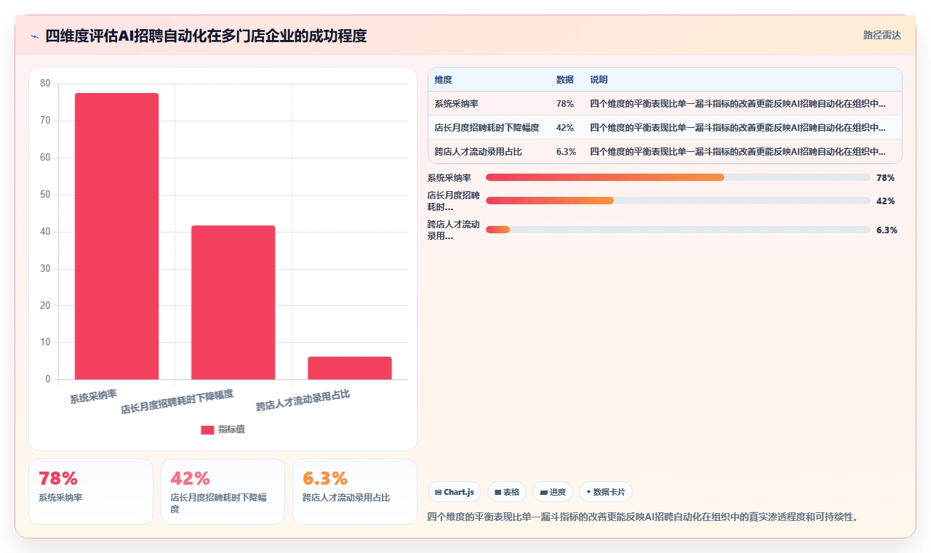Toggle the 指标值 legend color box
This screenshot has width=931, height=553.
pos(207,429)
